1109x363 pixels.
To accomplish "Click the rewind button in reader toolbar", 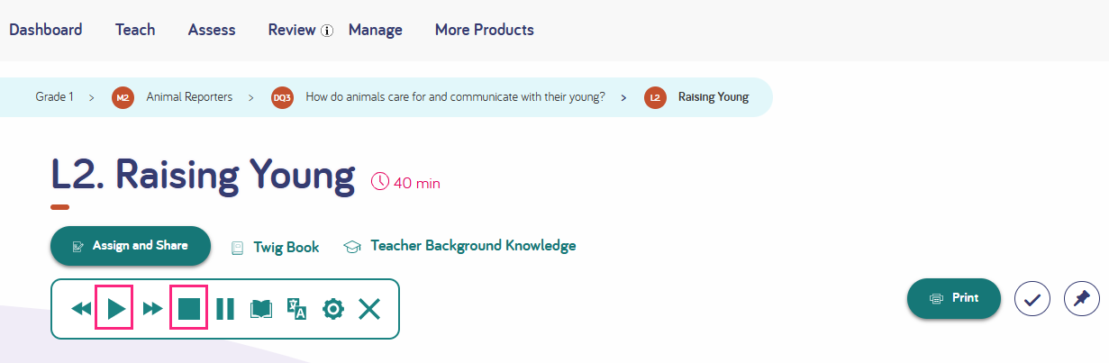I will [x=81, y=309].
